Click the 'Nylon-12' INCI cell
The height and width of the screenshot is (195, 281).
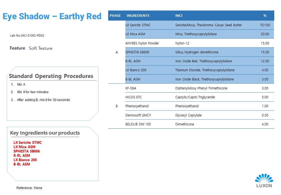[182, 43]
